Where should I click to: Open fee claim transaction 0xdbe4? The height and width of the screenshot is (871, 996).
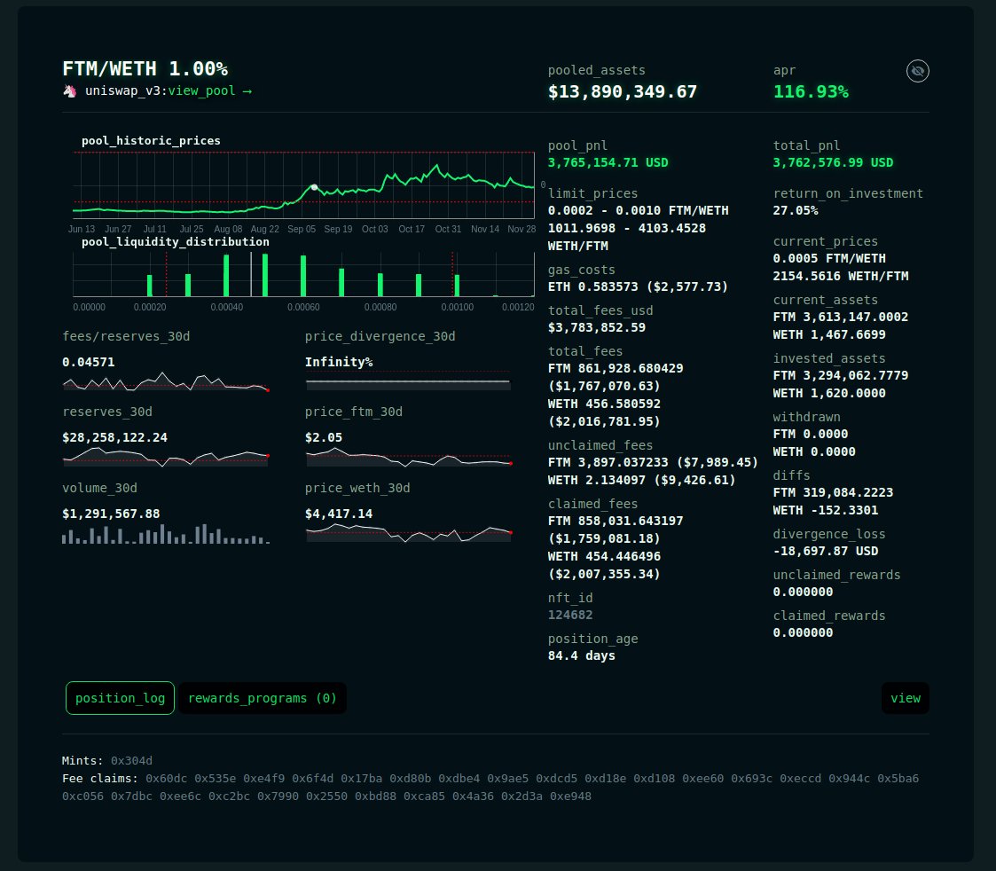tap(459, 778)
